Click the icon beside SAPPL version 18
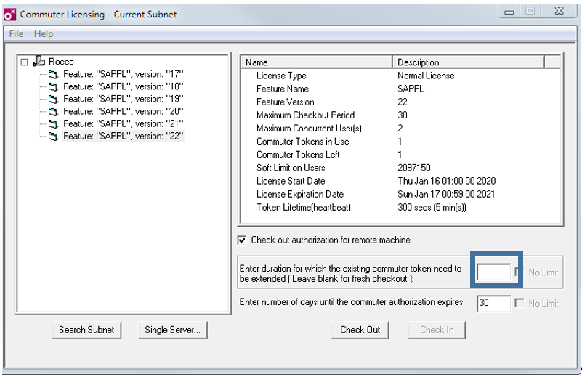Screen dimensions: 582x377 (x=53, y=86)
